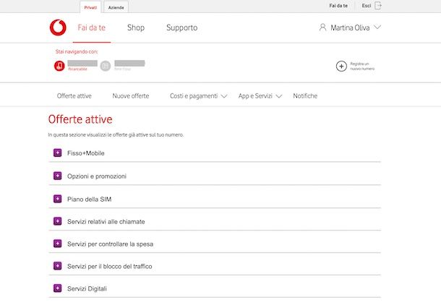
Task: Expand Servizi per controllare la spesa plus icon
Action: point(57,244)
